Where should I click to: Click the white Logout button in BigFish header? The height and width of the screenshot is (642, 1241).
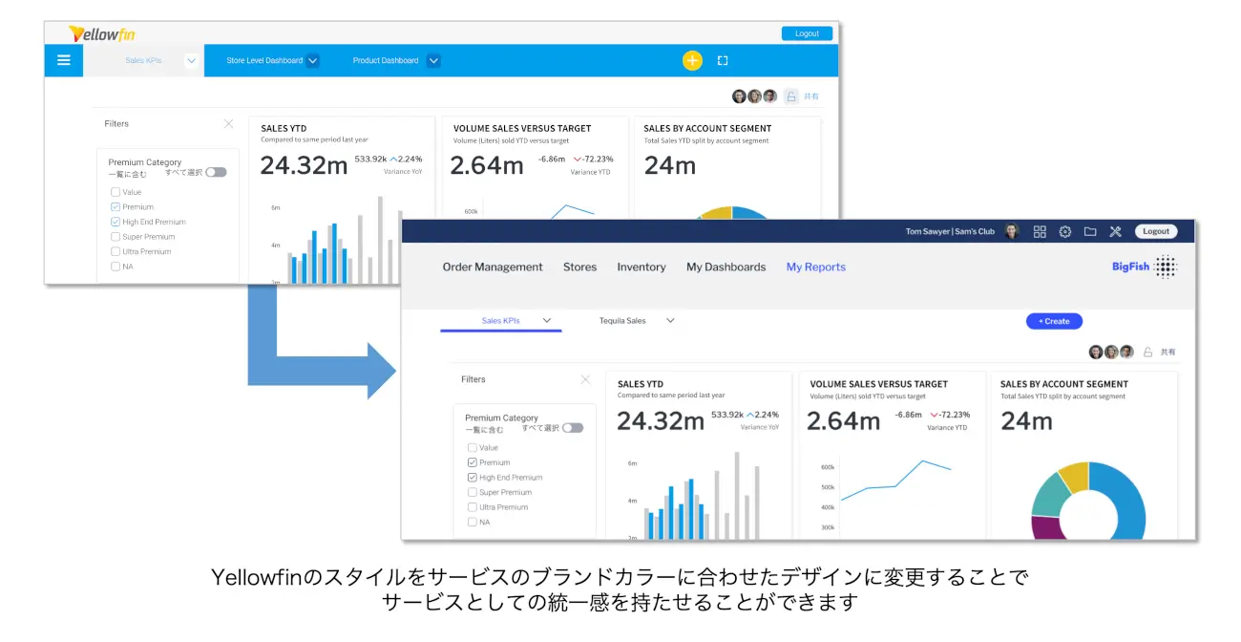1155,231
